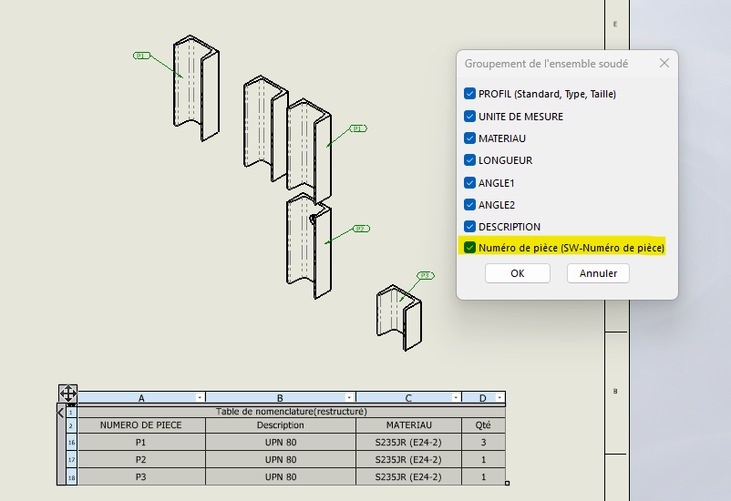Expand column C dropdown arrow
Screen dimensions: 731x501
pyautogui.click(x=455, y=398)
